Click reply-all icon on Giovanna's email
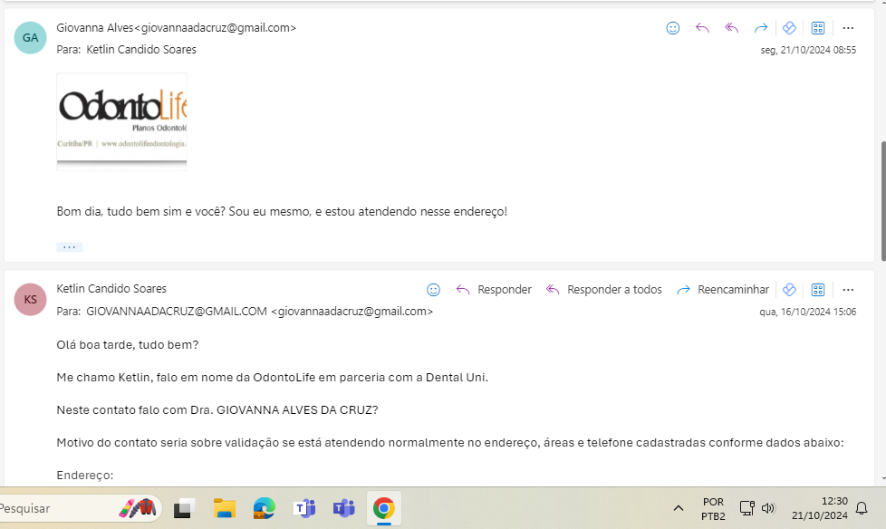The height and width of the screenshot is (529, 886). click(x=732, y=28)
